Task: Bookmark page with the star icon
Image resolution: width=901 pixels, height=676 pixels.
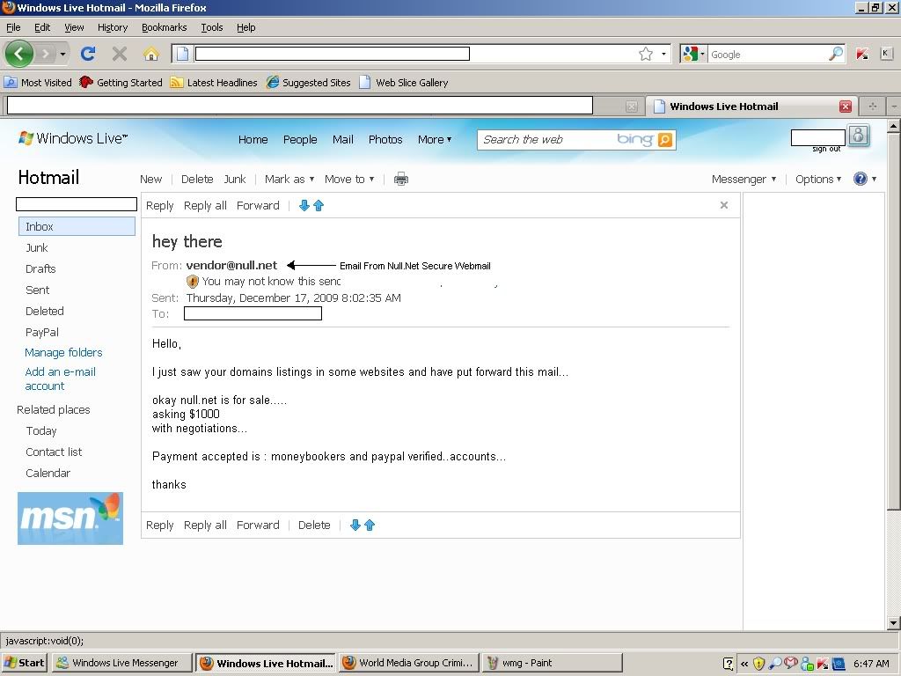Action: coord(646,54)
